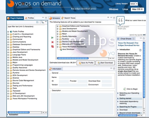This screenshot has height=118, width=149.
Task: Expand Quality Assurance in Schedule list
Action: pyautogui.click(x=58, y=37)
